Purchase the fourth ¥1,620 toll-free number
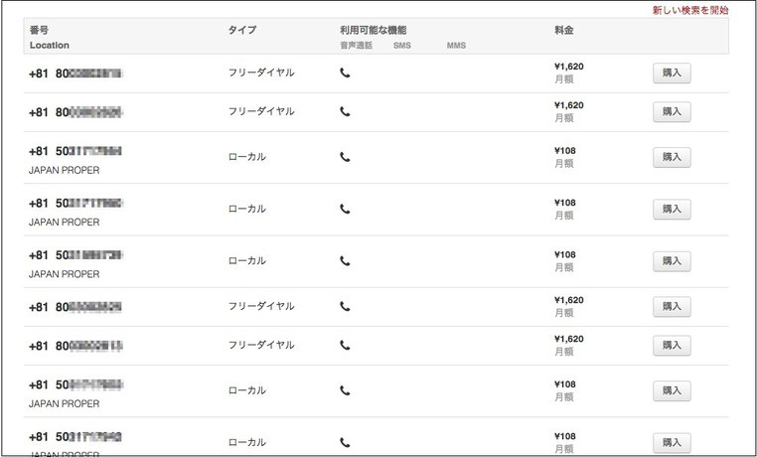This screenshot has width=757, height=457. coord(672,345)
